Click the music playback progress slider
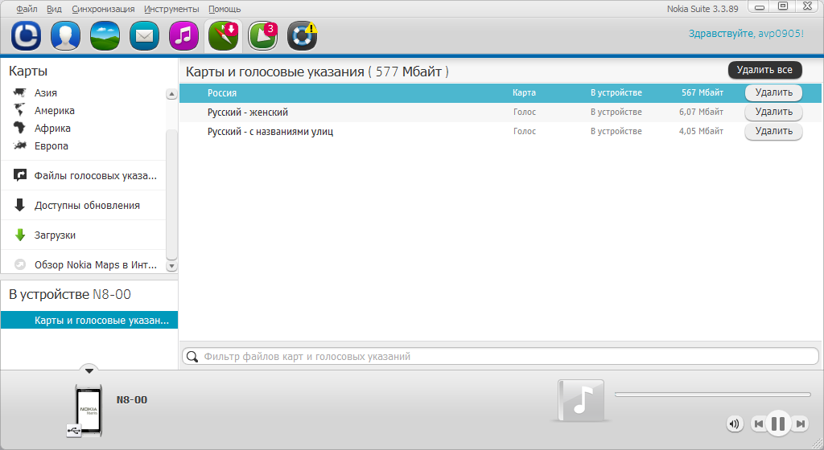Screen dimensions: 824x450 tap(712, 395)
